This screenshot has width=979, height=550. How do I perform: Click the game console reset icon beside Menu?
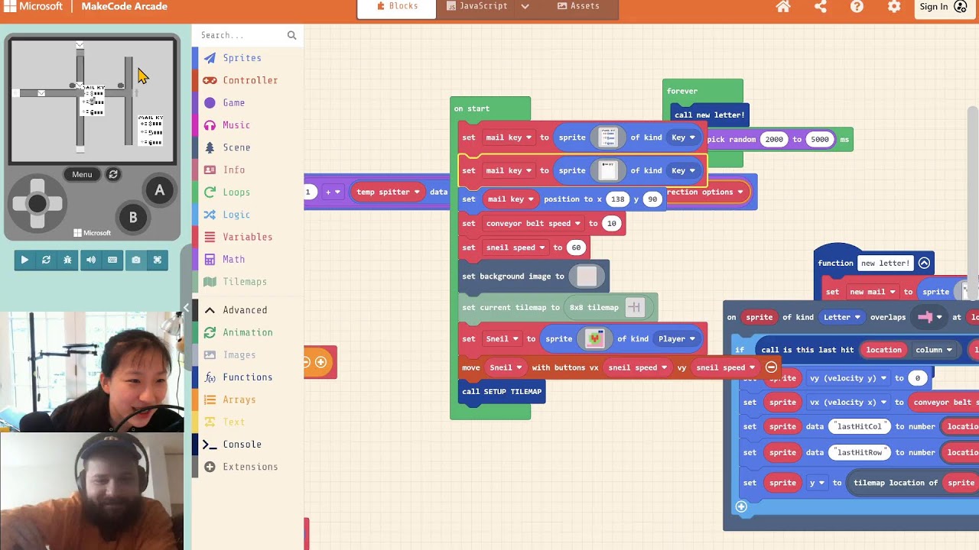(x=113, y=174)
